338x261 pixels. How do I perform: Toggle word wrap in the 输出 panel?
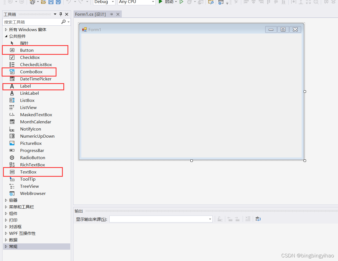[258, 219]
